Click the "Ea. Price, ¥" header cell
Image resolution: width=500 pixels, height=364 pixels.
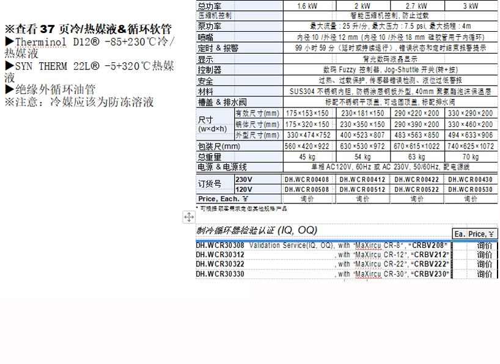click(474, 233)
